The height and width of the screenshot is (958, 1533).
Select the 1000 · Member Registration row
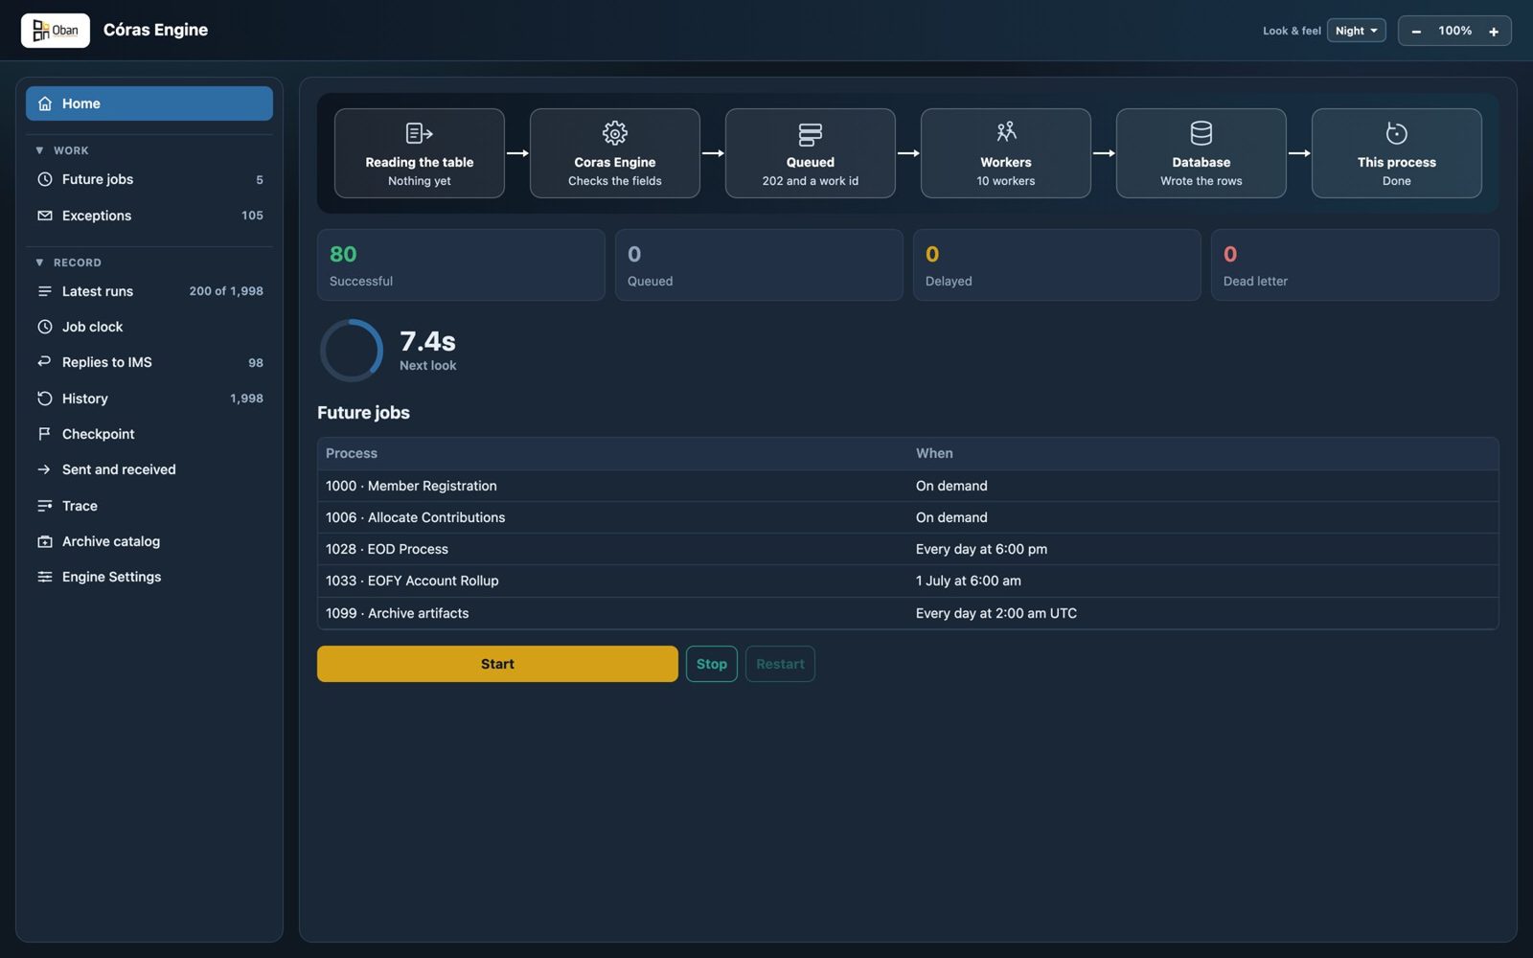point(907,486)
